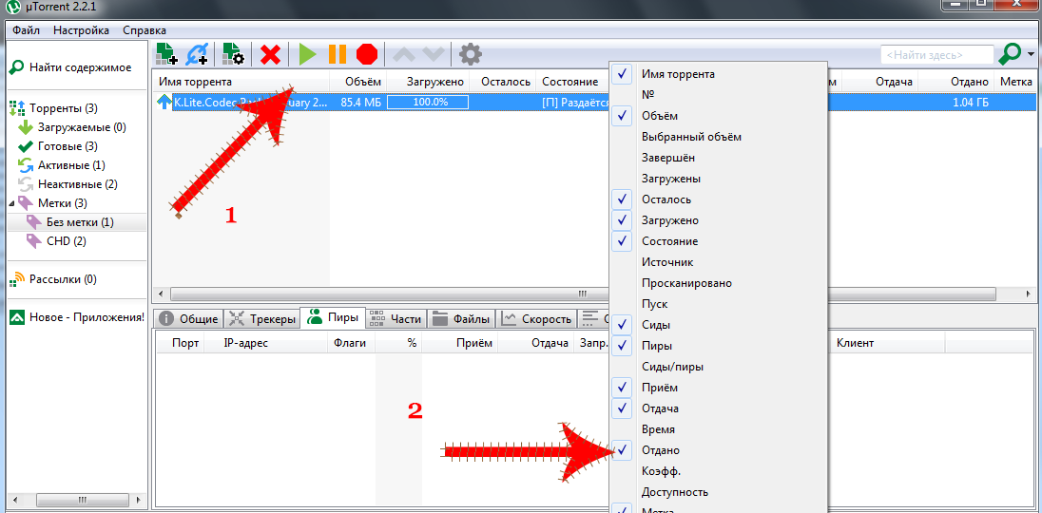This screenshot has width=1042, height=513.
Task: Open the search provider dropdown arrow
Action: click(x=1031, y=54)
